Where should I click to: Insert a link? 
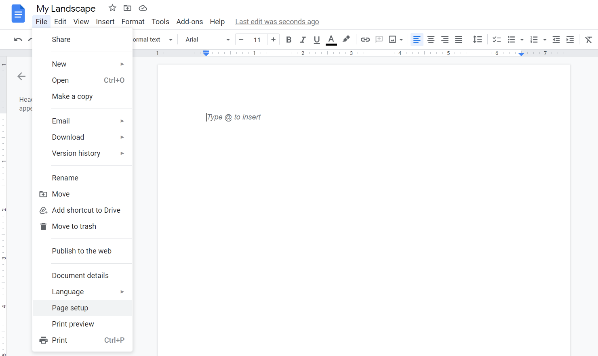(x=365, y=39)
